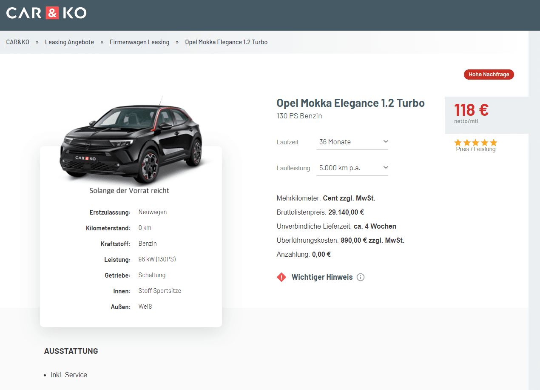The width and height of the screenshot is (540, 390).
Task: Click the Getriebe value 'Schaltung'
Action: (152, 275)
